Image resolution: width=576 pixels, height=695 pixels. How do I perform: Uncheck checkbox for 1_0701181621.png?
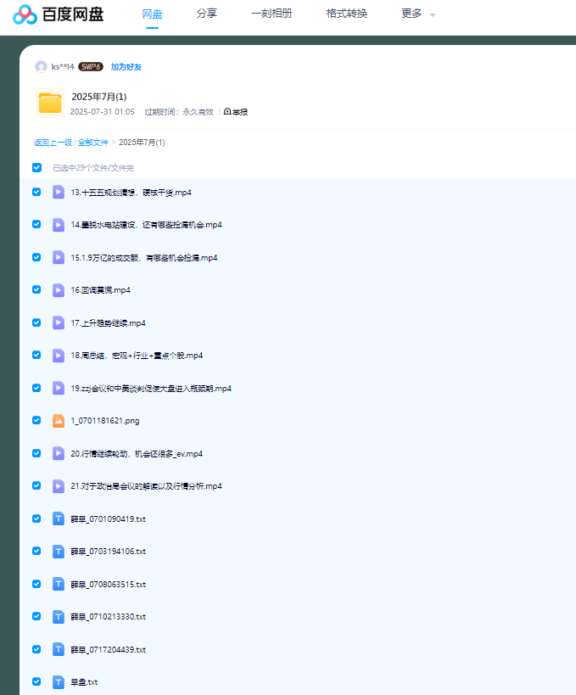(x=36, y=420)
